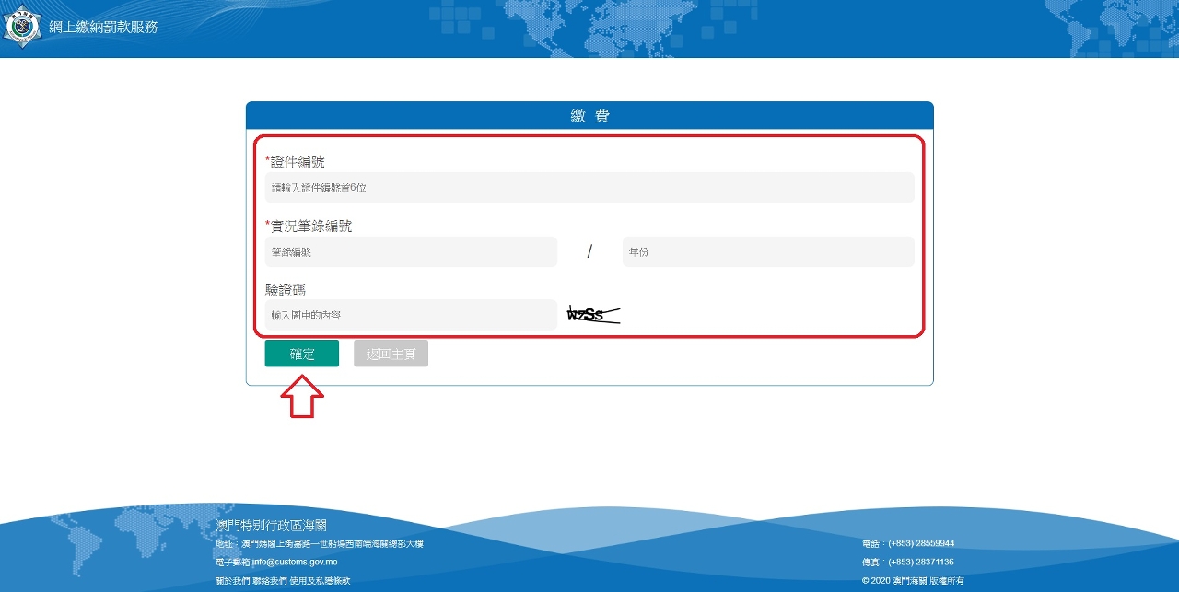The height and width of the screenshot is (592, 1179).
Task: Click the grey 返回主頁 button
Action: [x=391, y=354]
